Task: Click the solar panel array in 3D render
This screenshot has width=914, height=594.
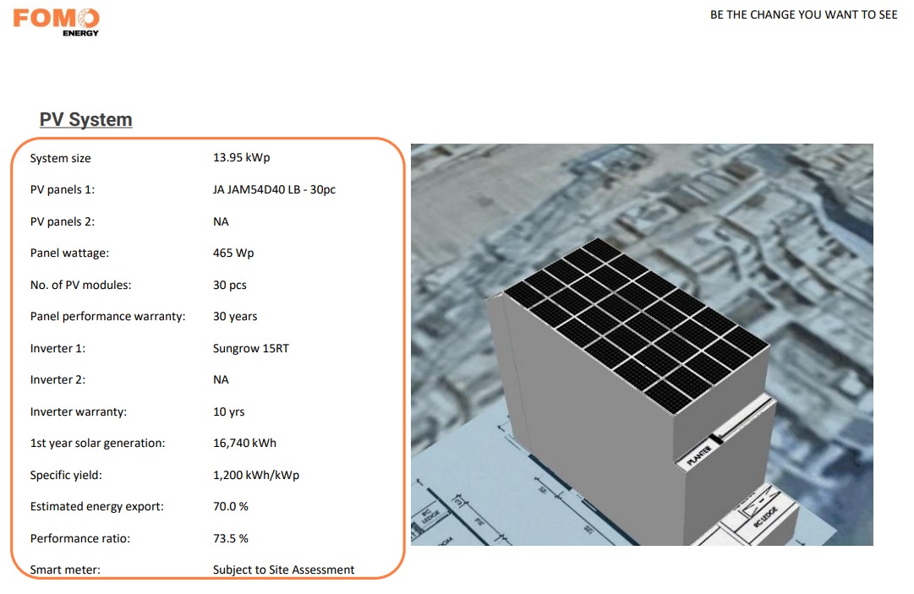Action: pyautogui.click(x=635, y=326)
